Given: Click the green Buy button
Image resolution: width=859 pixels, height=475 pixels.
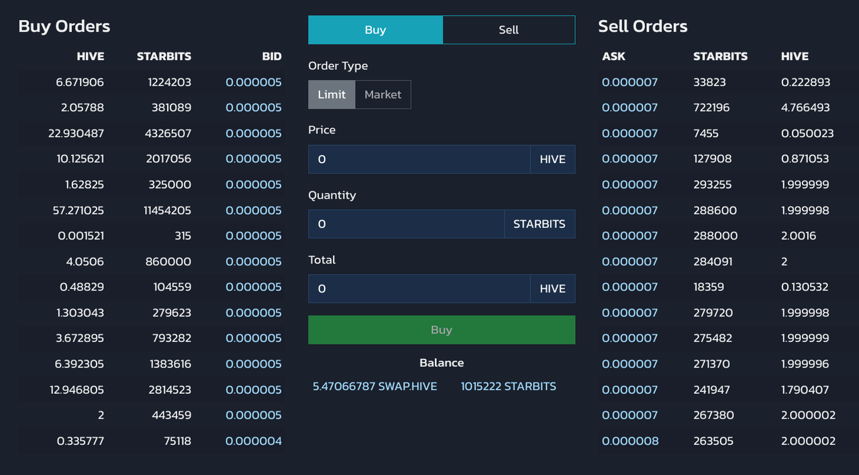Looking at the screenshot, I should pyautogui.click(x=442, y=330).
